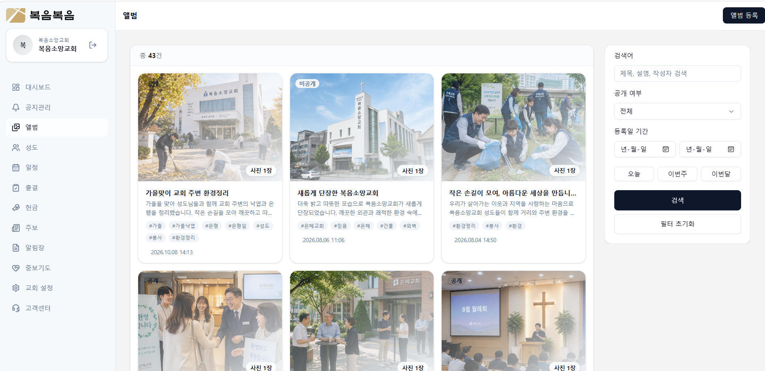The width and height of the screenshot is (765, 371).
Task: Reset filters with 필터 초기화
Action: pyautogui.click(x=677, y=224)
